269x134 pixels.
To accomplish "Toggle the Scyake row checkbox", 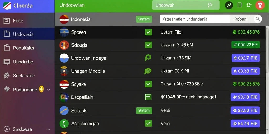I will [148, 84].
